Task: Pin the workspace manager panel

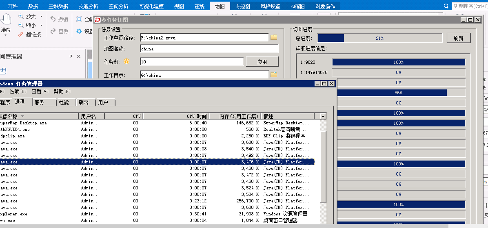Action: (x=71, y=56)
